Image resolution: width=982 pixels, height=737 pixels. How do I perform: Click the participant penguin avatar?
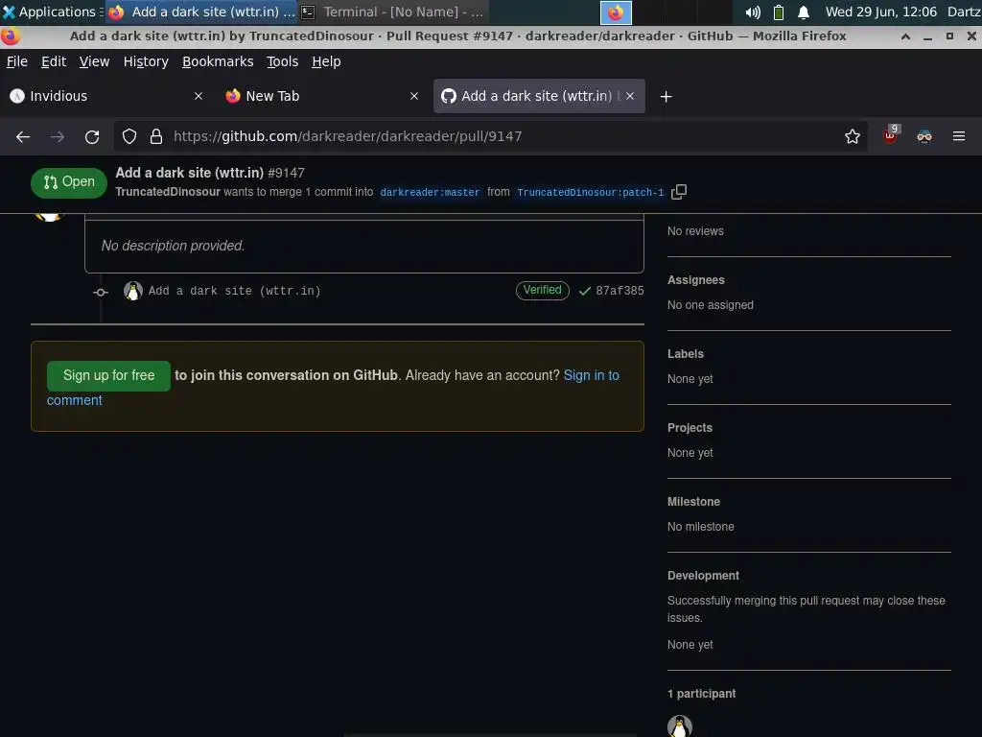tap(680, 725)
